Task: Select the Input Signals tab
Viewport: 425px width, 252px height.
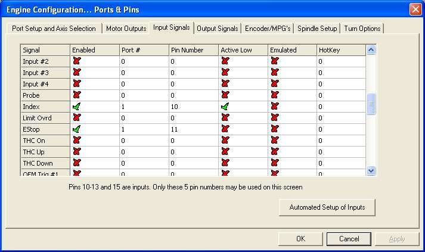Action: (171, 27)
